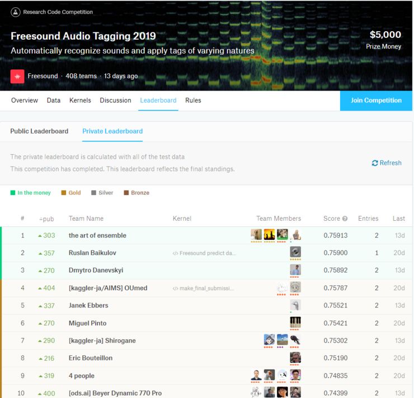Click the green In the money legend swatch

point(13,193)
